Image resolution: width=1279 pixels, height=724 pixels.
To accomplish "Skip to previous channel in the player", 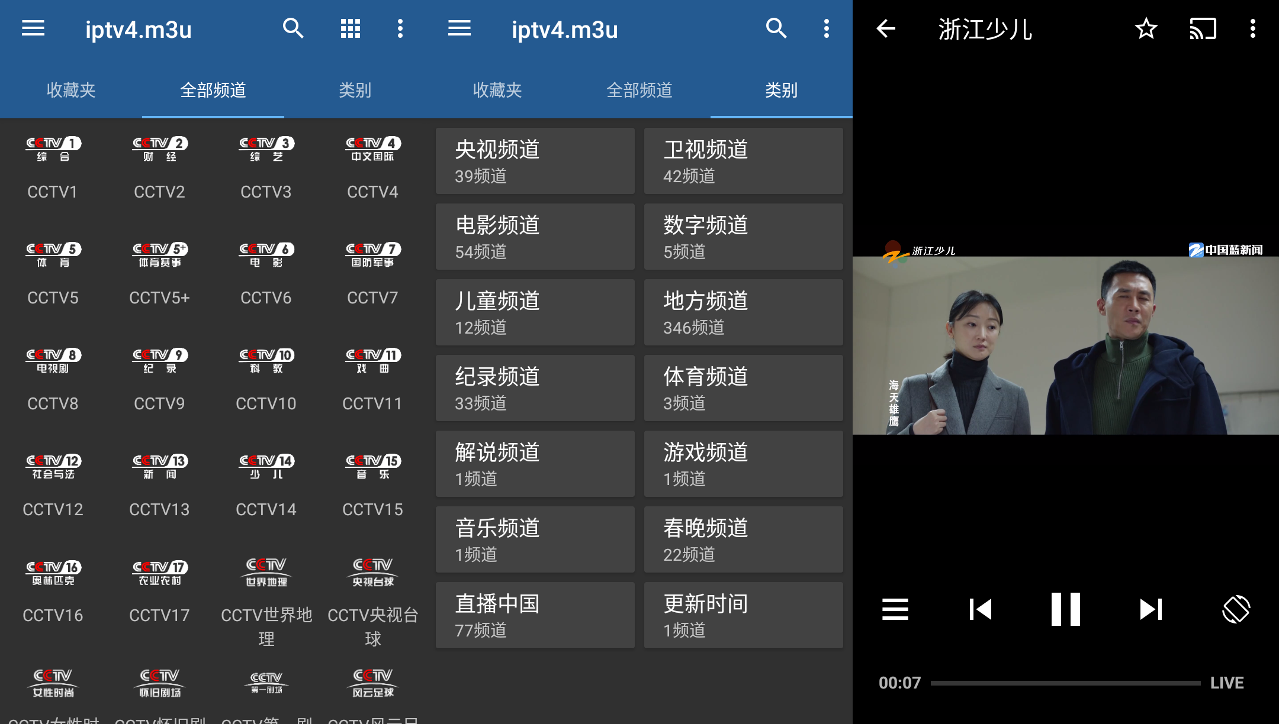I will point(980,609).
